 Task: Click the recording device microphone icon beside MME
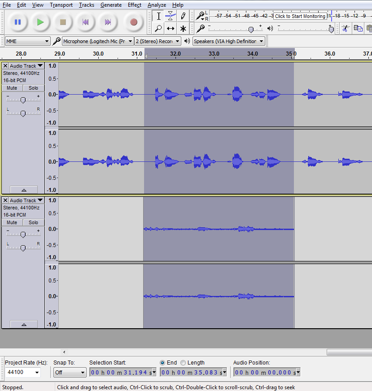pos(57,41)
